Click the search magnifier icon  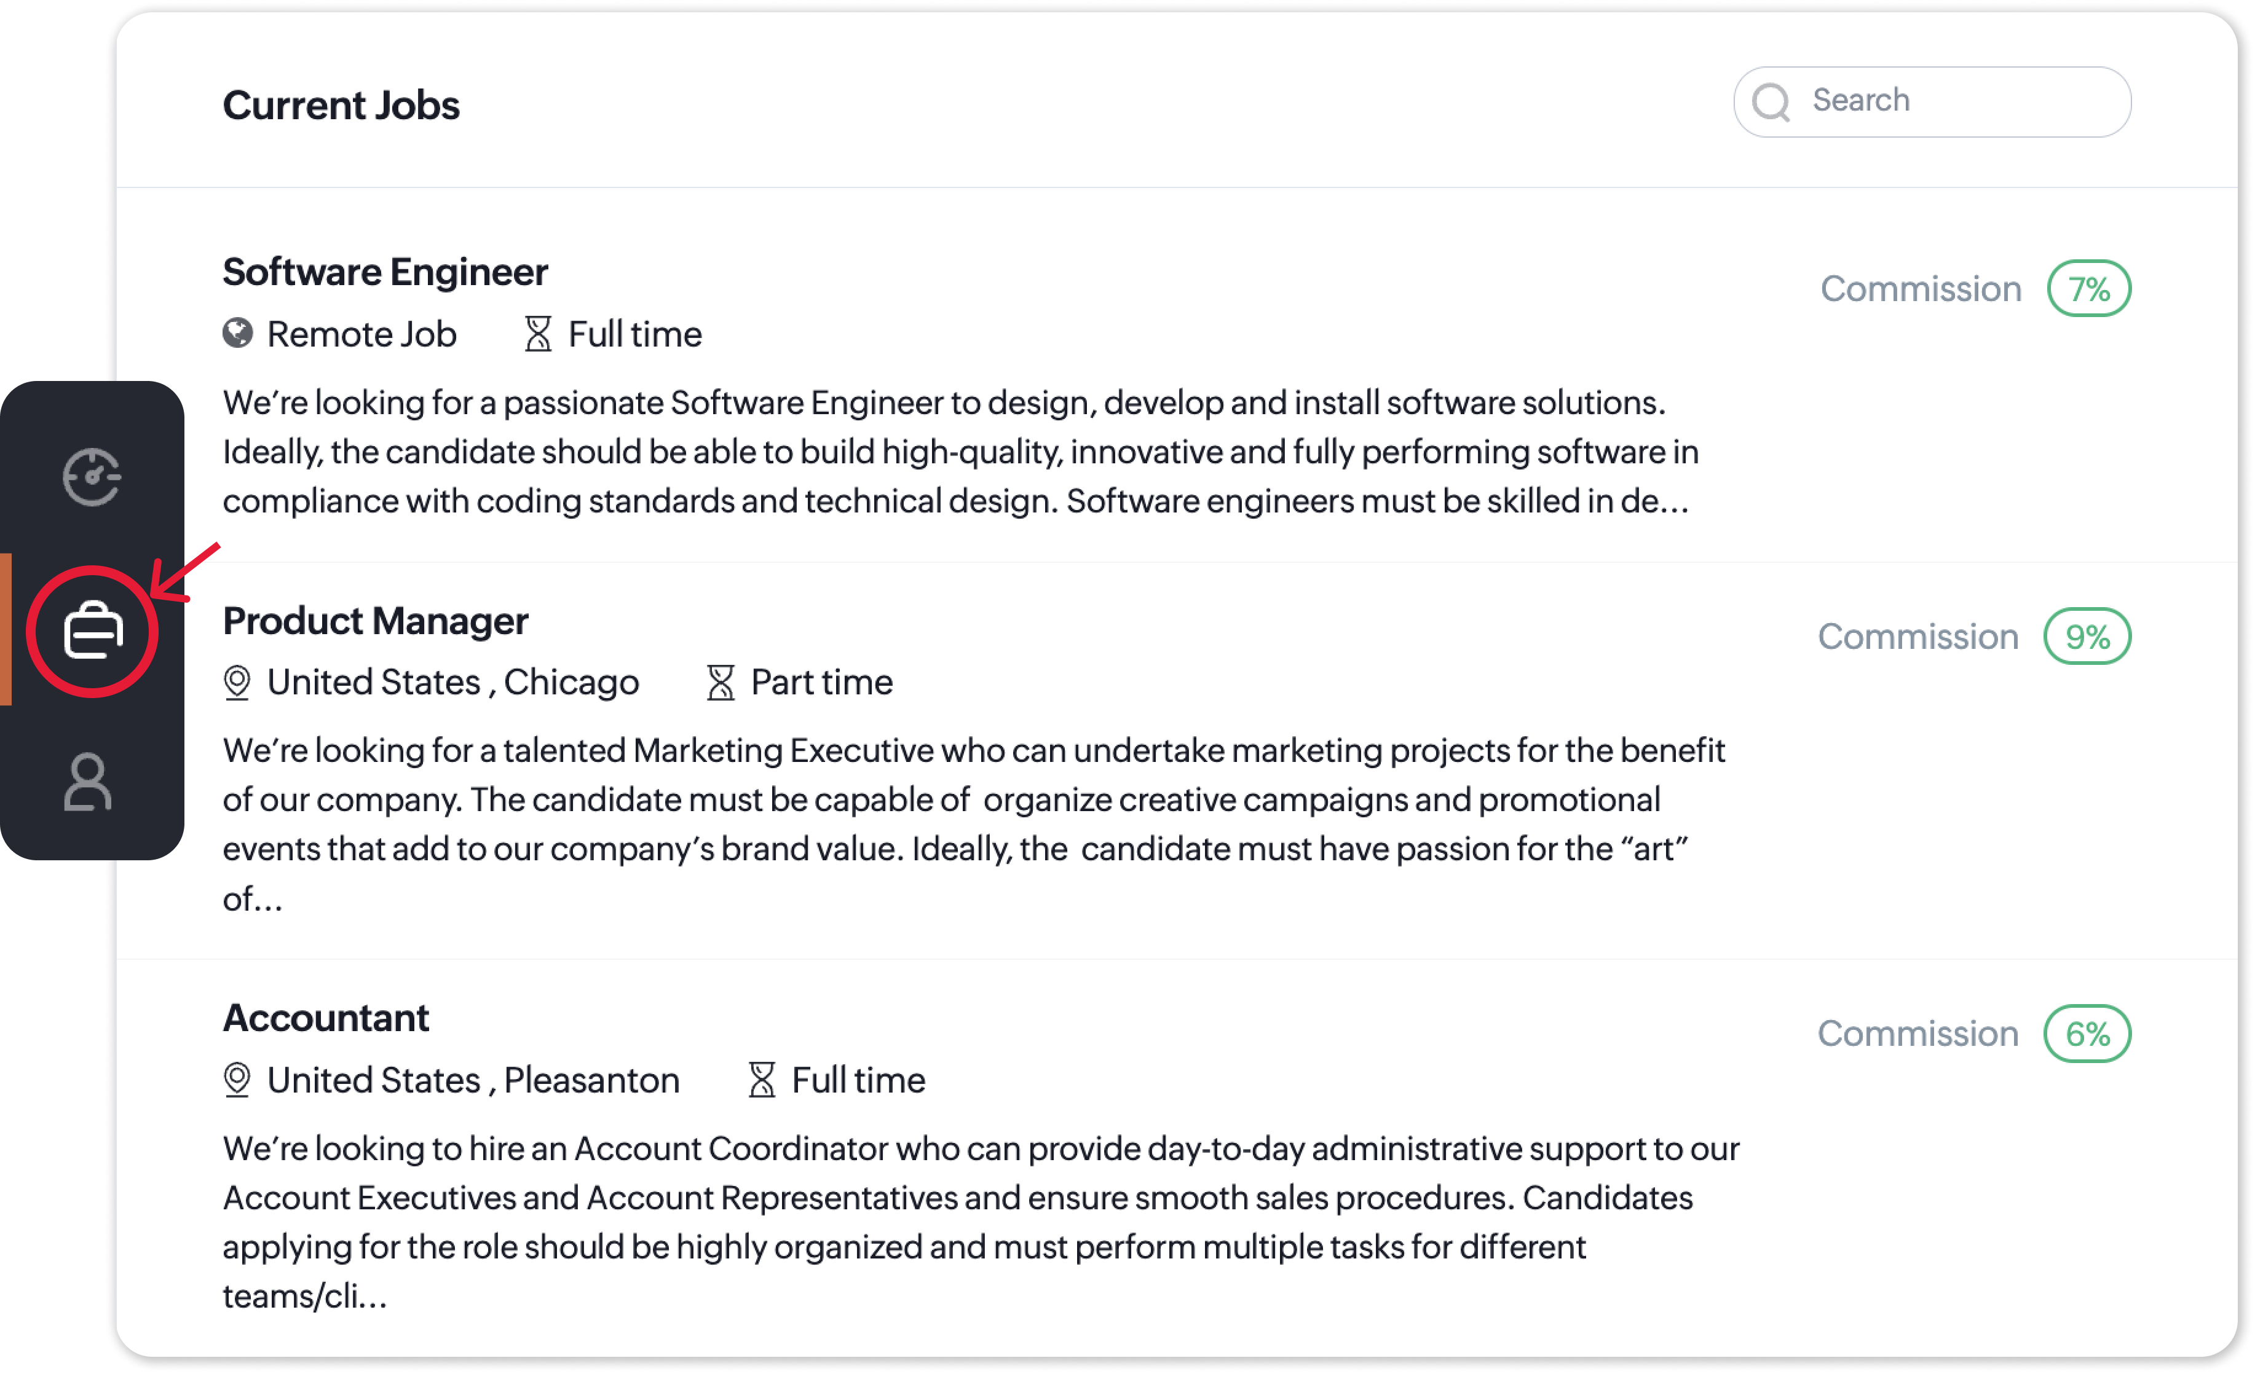1772,101
